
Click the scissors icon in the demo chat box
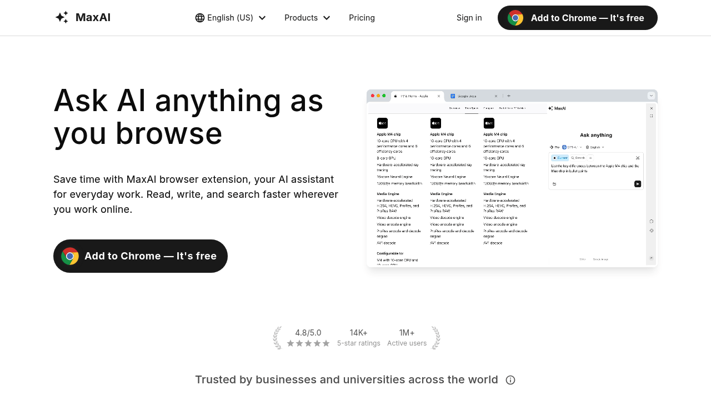[x=638, y=158]
